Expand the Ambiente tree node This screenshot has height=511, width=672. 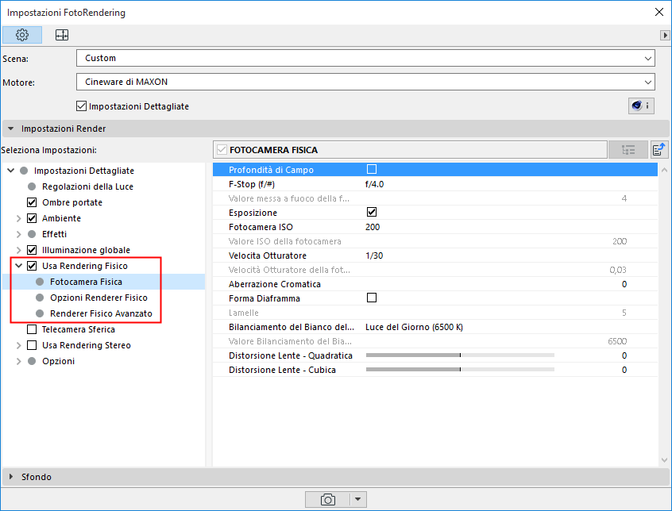click(18, 218)
